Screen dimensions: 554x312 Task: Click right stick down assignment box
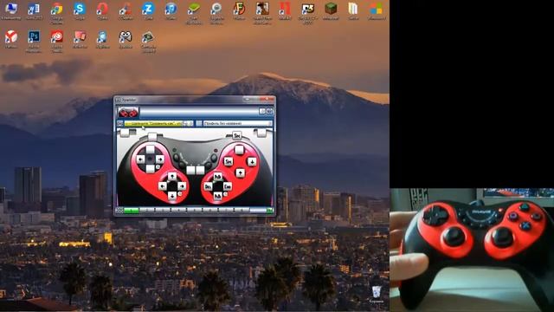click(x=218, y=196)
